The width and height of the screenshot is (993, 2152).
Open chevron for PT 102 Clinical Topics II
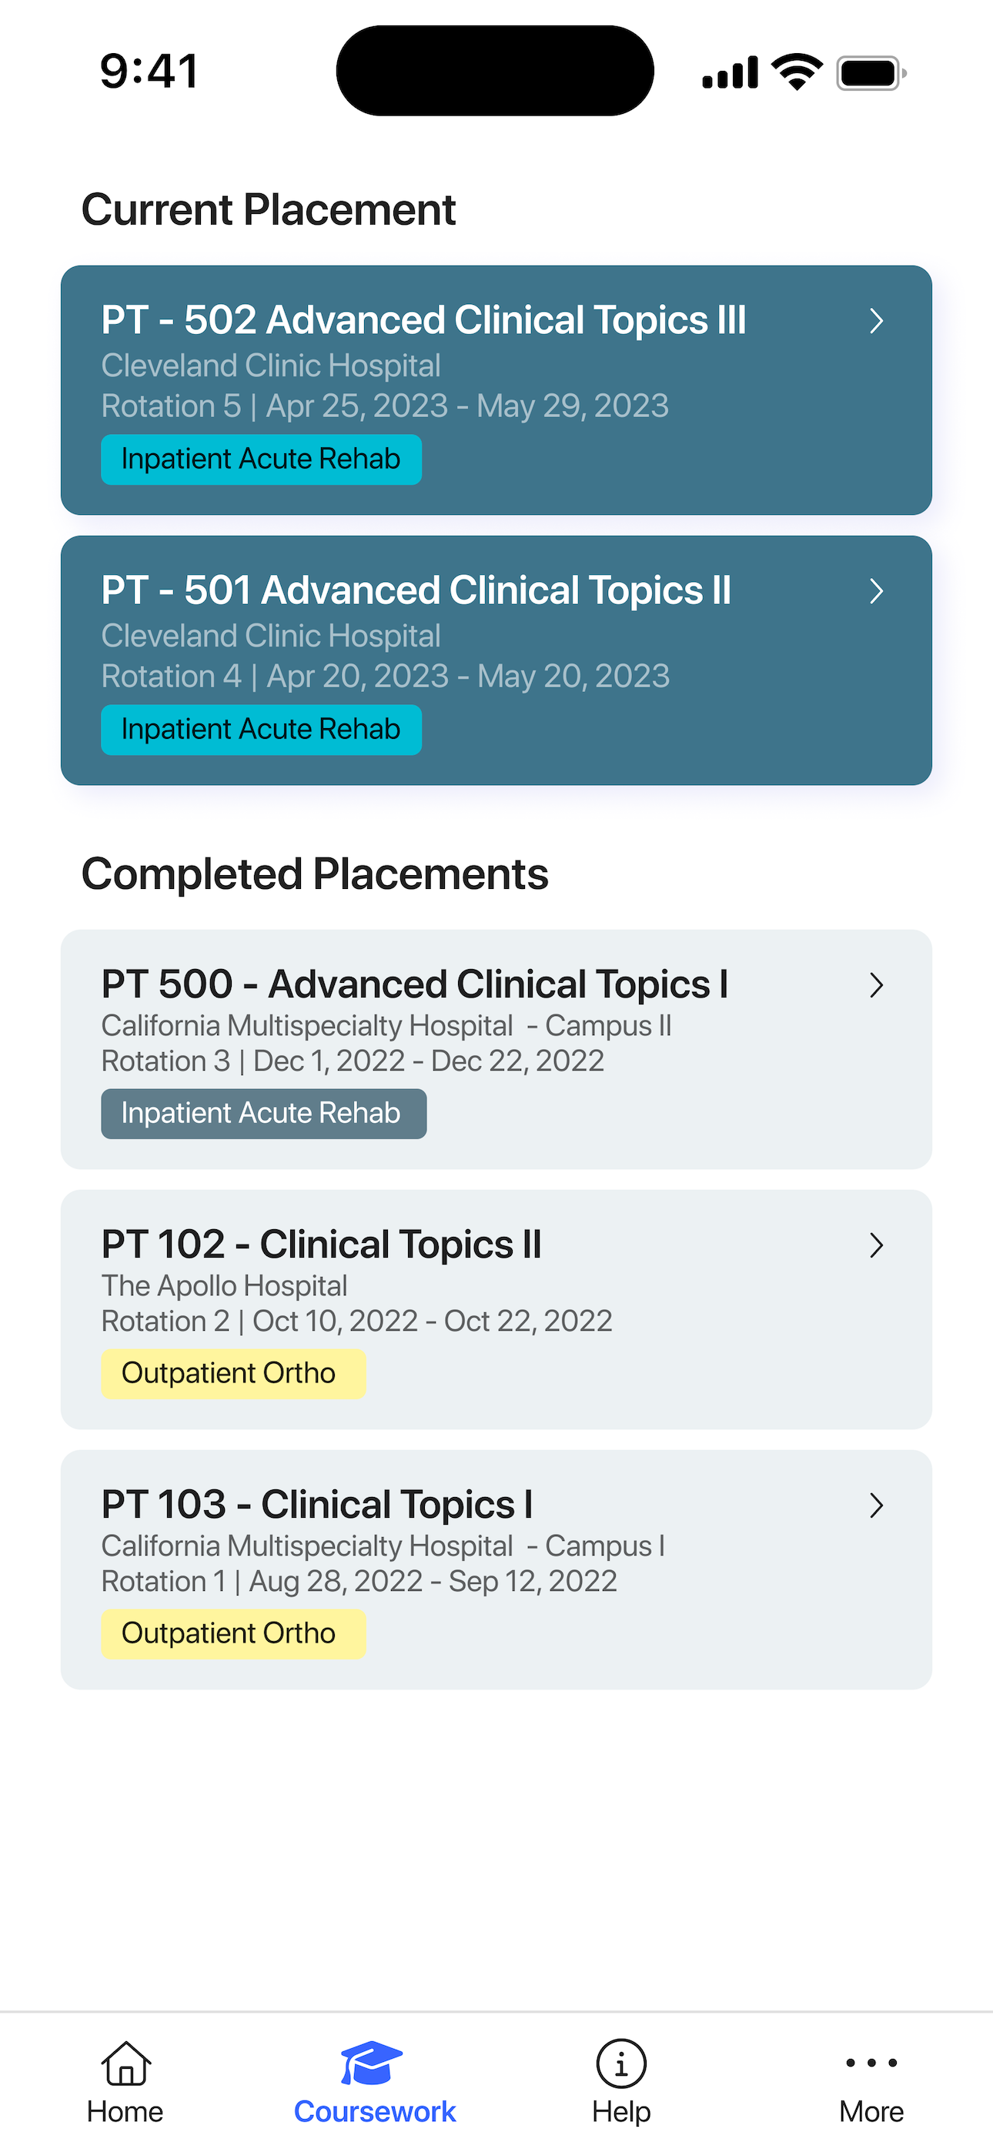pos(876,1245)
